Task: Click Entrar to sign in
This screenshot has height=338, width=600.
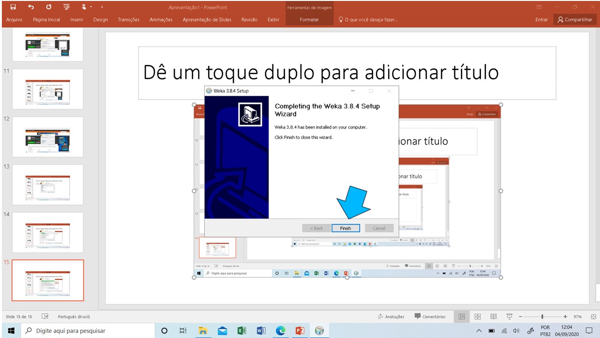Action: pos(541,20)
